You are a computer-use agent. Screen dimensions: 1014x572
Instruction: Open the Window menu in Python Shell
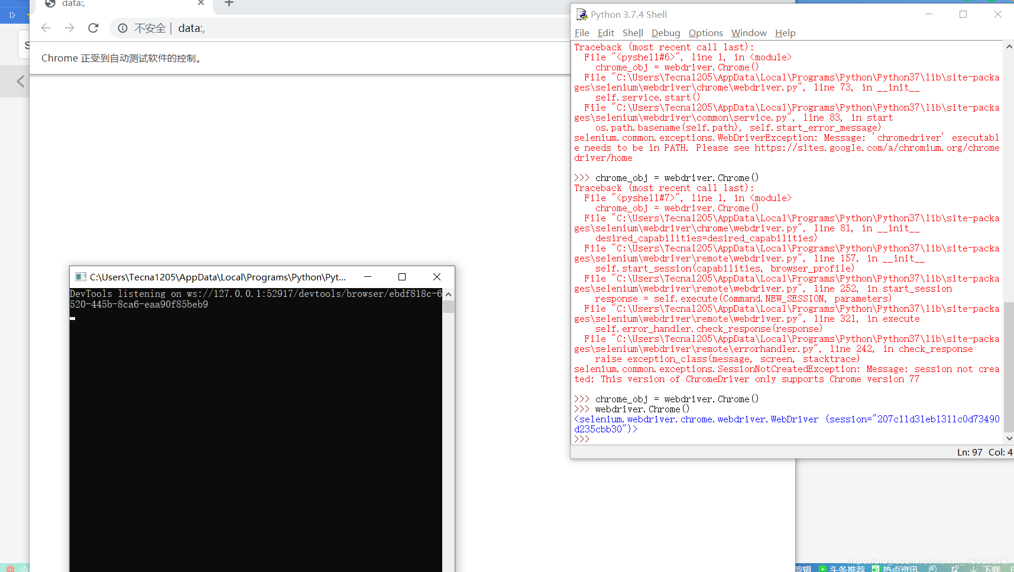click(x=749, y=33)
